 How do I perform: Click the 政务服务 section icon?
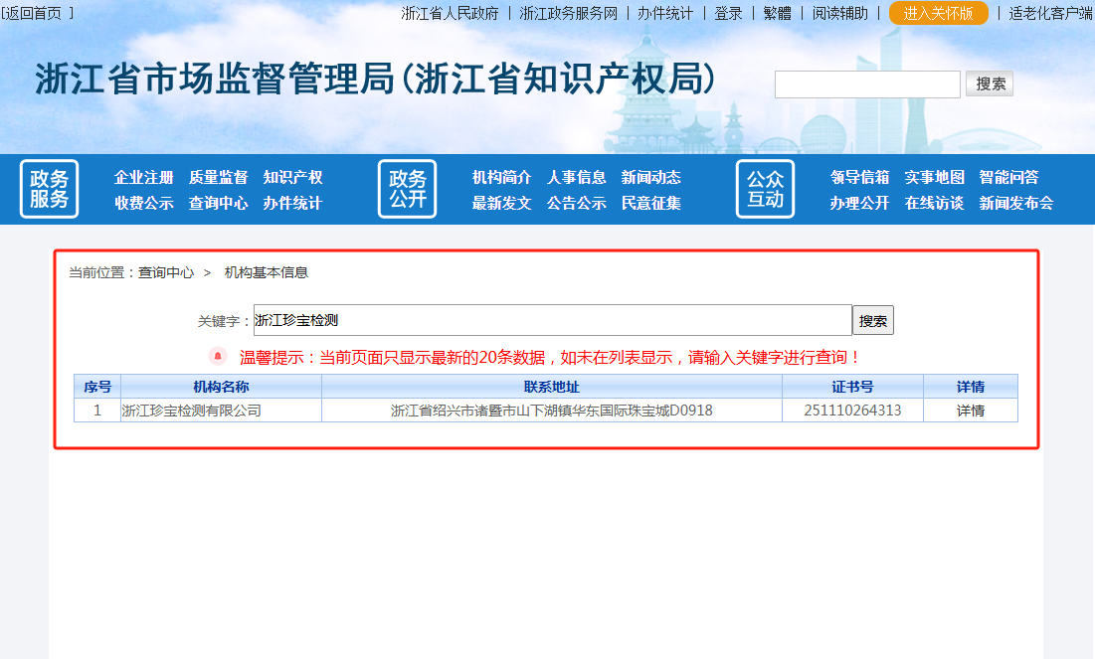click(49, 189)
